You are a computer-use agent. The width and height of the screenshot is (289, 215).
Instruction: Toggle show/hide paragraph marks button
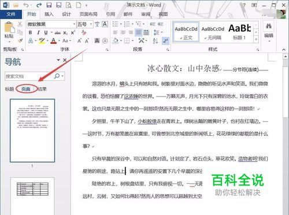(x=166, y=41)
